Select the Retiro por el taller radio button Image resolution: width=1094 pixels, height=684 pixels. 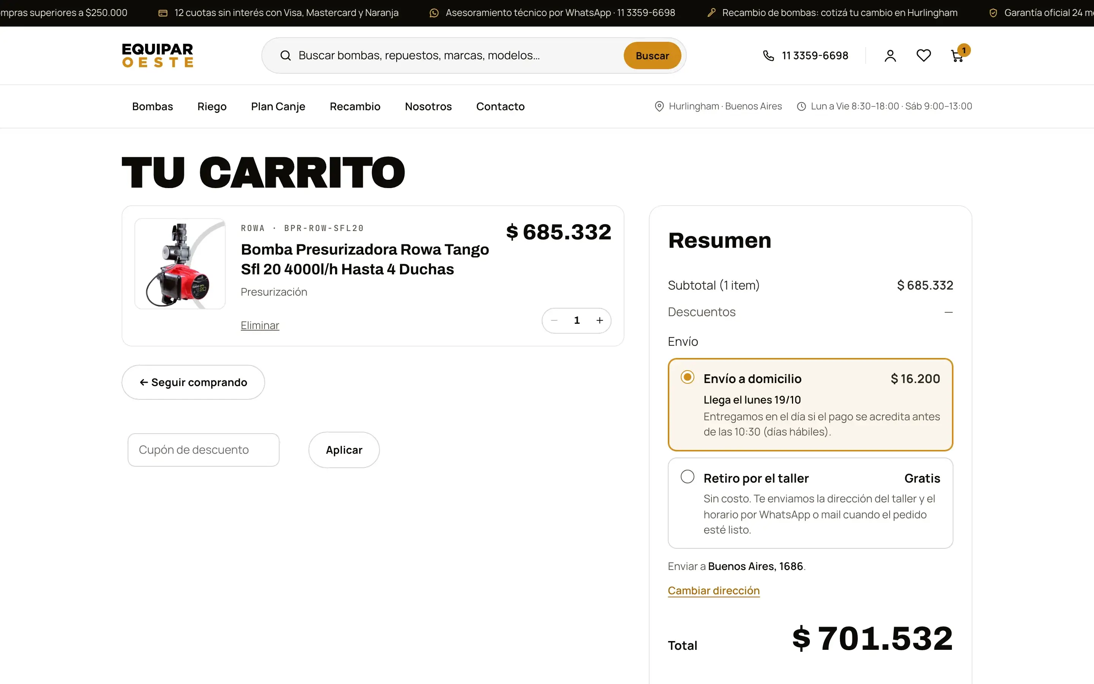click(687, 477)
